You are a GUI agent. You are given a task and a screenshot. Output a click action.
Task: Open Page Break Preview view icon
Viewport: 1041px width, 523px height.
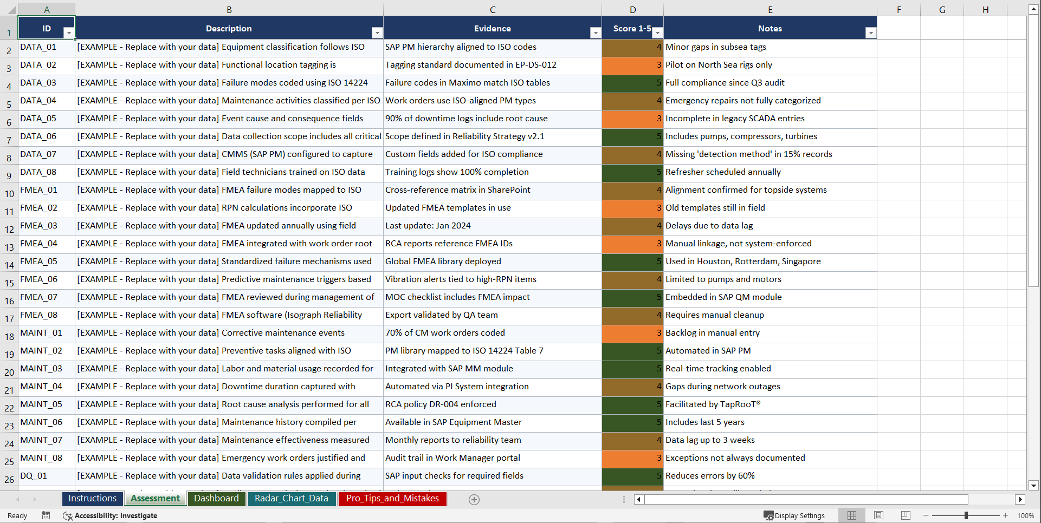point(906,515)
